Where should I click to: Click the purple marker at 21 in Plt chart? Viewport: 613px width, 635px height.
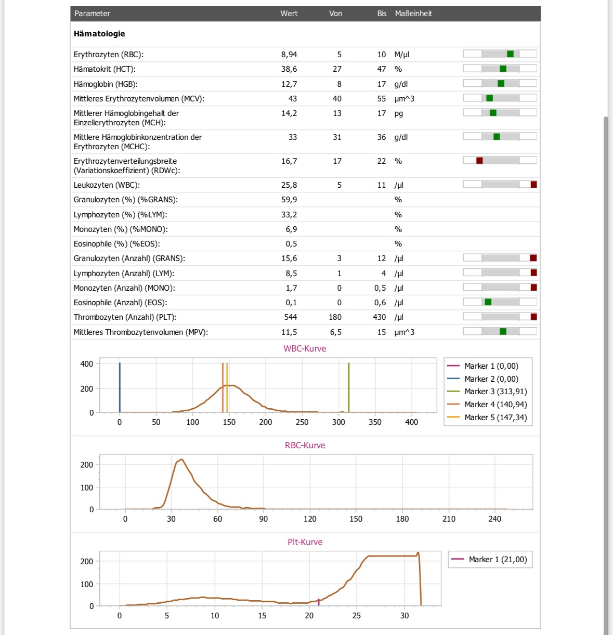click(x=319, y=602)
